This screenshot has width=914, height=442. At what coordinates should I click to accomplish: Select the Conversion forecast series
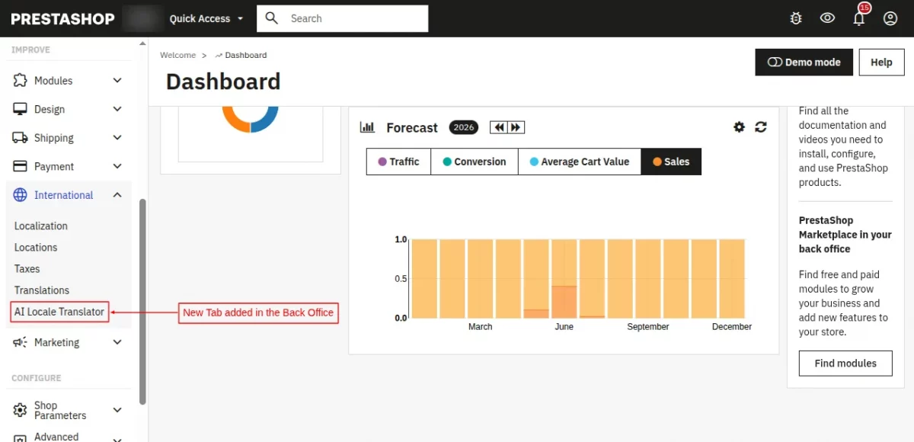pos(475,162)
